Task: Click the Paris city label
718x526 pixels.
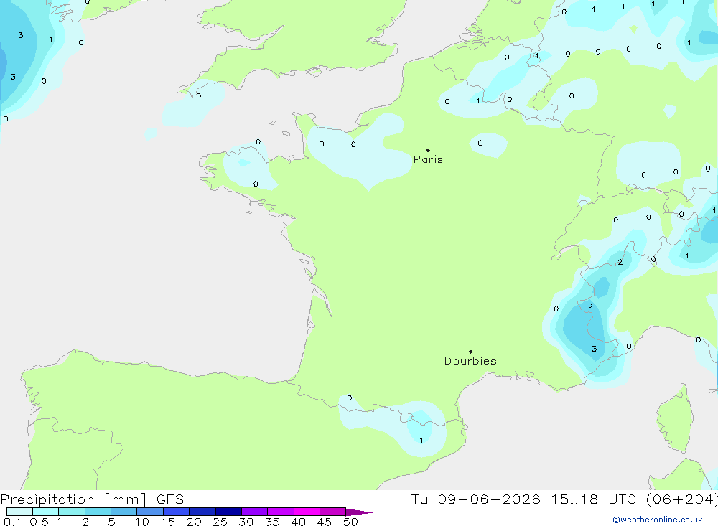Action: (428, 159)
